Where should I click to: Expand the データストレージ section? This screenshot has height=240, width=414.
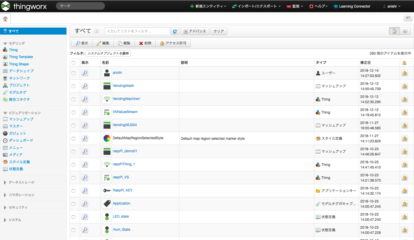[19, 182]
